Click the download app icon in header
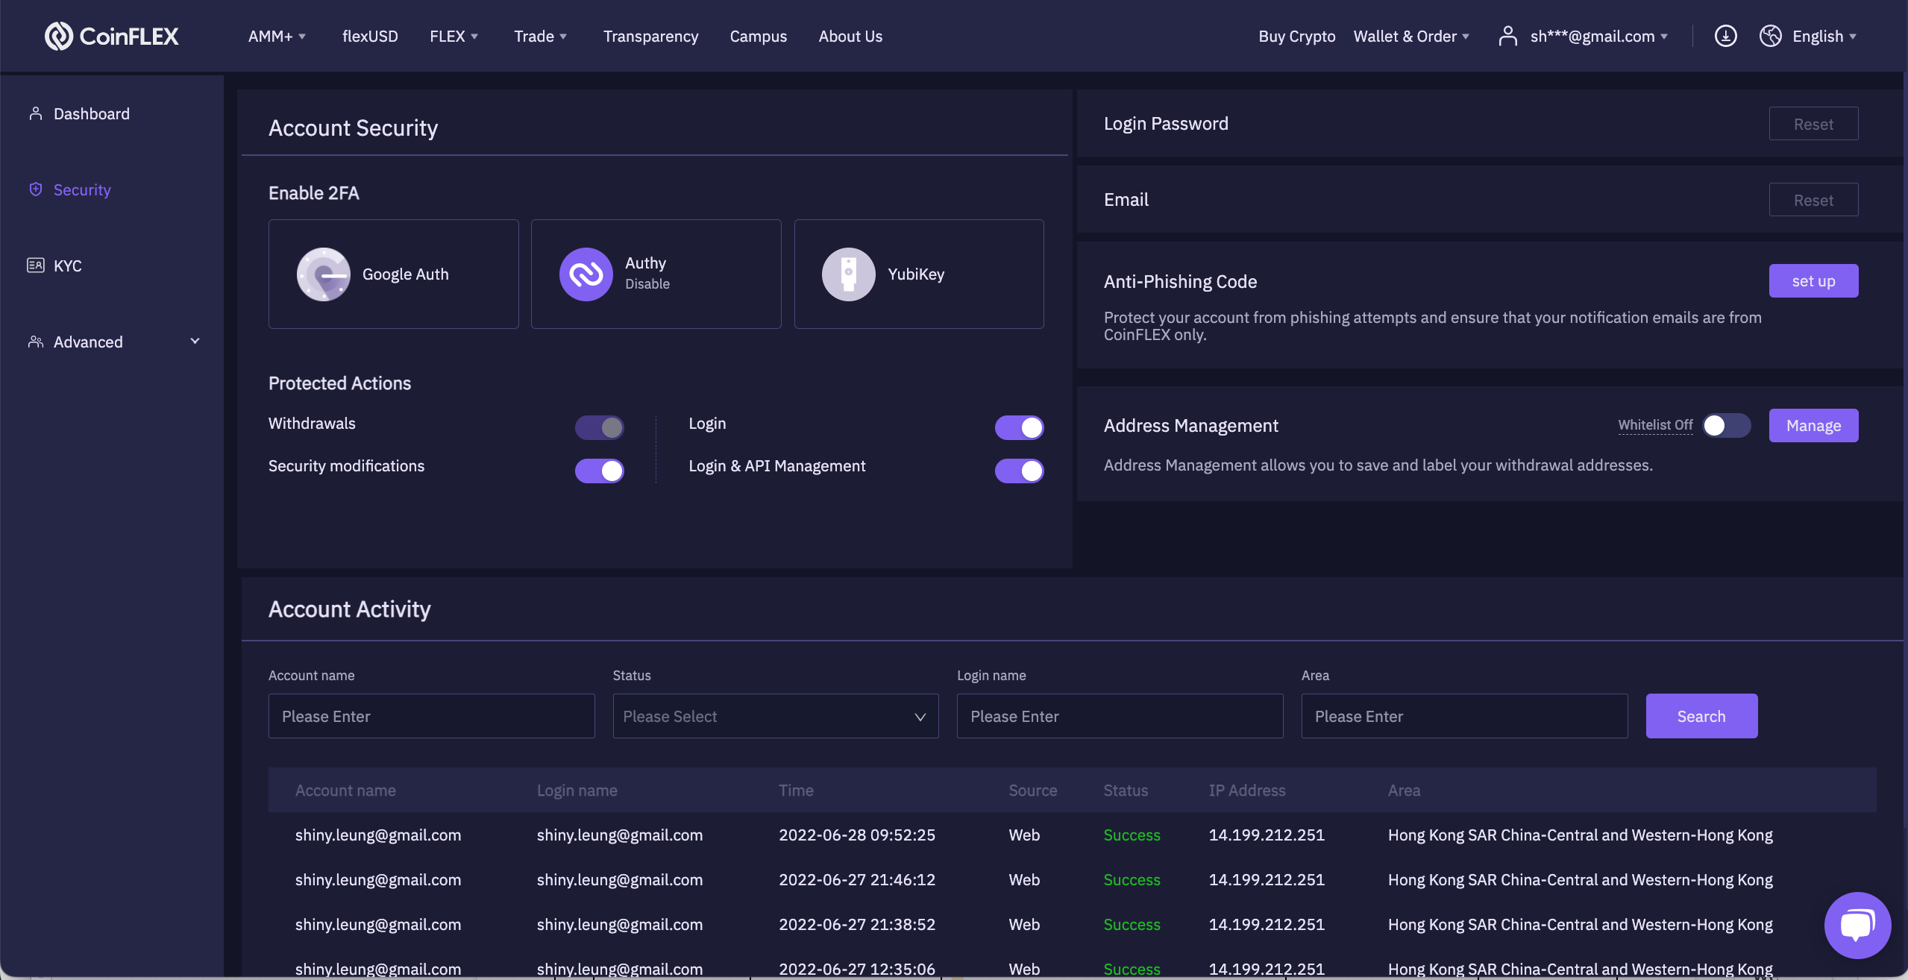 pyautogui.click(x=1725, y=36)
